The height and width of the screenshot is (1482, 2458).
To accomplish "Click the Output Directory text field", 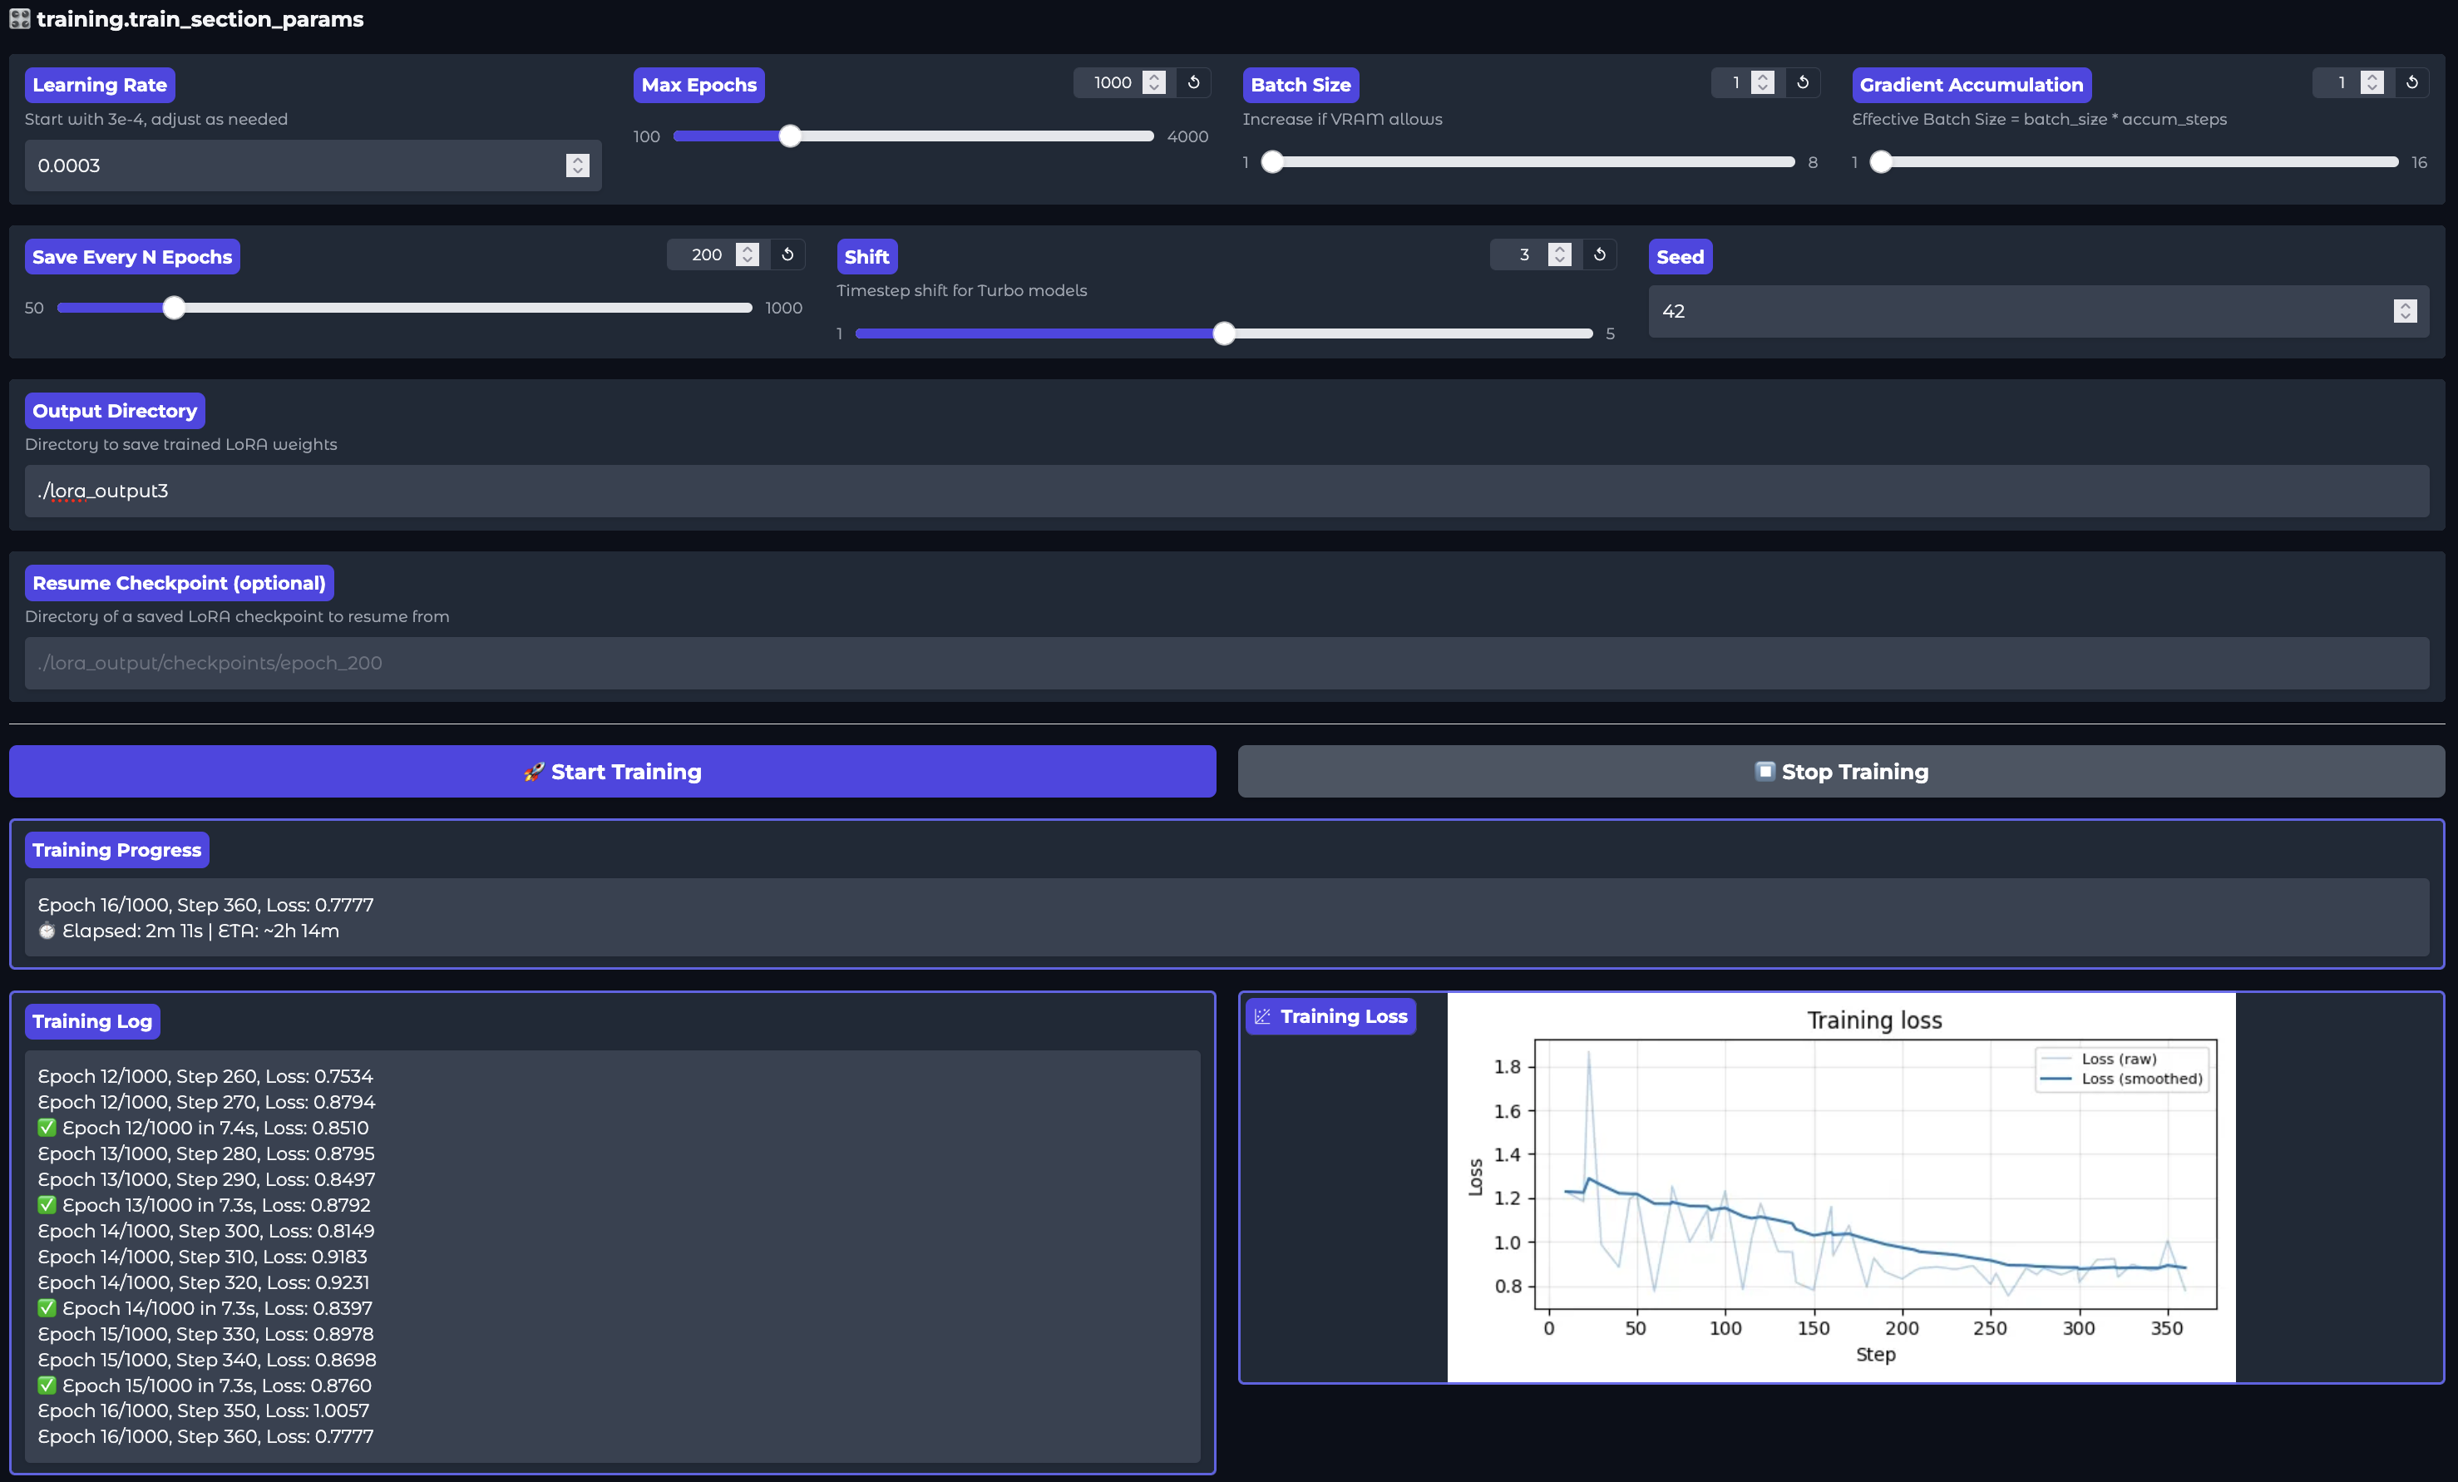I will coord(1226,491).
